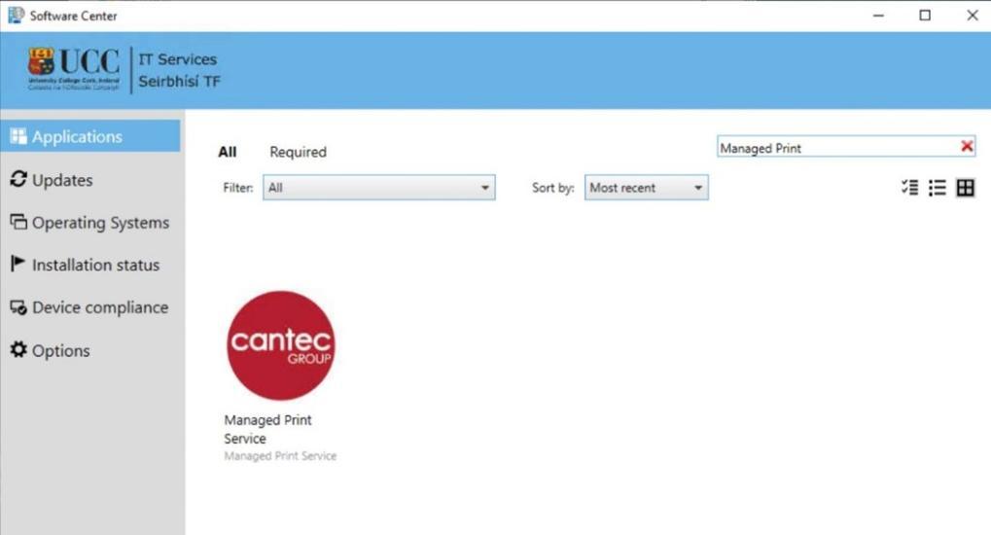The height and width of the screenshot is (535, 991).
Task: Click the Operating Systems windows icon
Action: pyautogui.click(x=18, y=222)
